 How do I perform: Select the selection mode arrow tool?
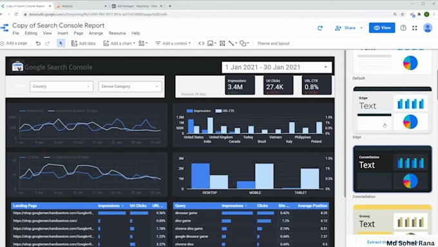click(x=61, y=43)
